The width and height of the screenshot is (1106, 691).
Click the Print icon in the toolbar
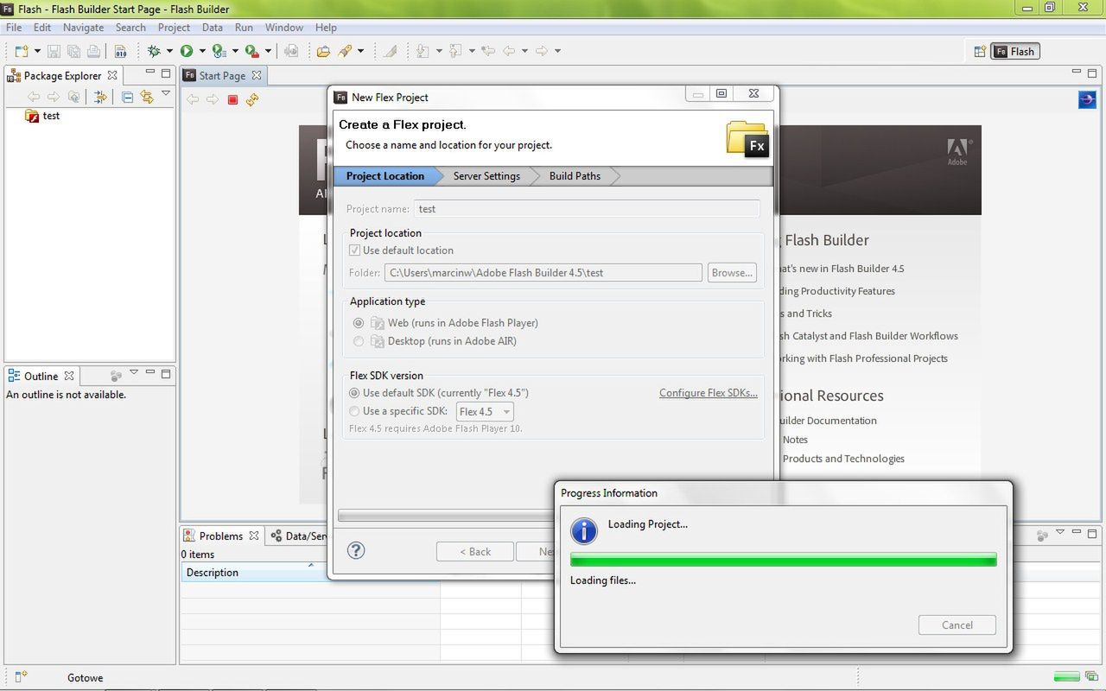pos(93,51)
